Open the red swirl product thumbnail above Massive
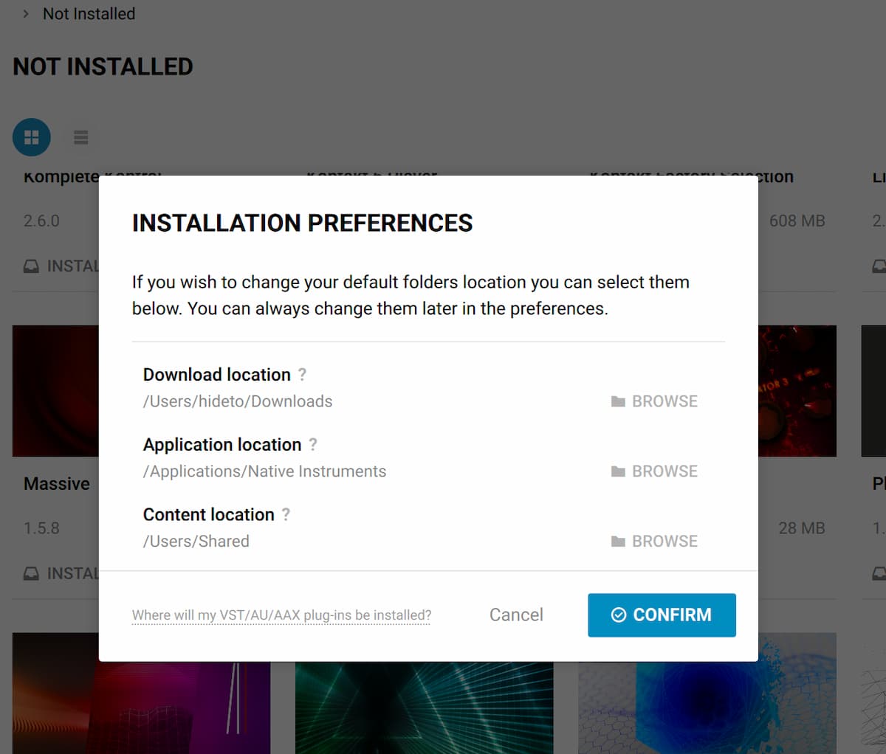The height and width of the screenshot is (754, 886). (55, 391)
